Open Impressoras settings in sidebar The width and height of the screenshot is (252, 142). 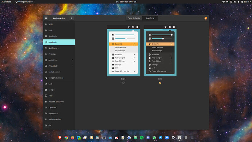pos(59,113)
